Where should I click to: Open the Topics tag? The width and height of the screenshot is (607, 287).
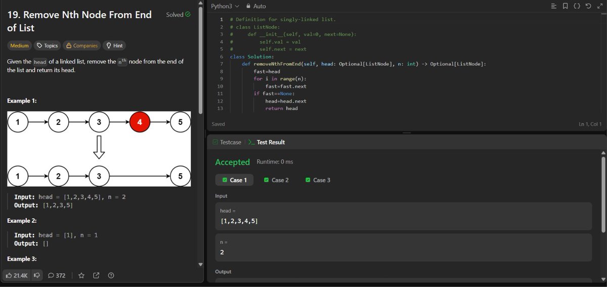pos(48,45)
